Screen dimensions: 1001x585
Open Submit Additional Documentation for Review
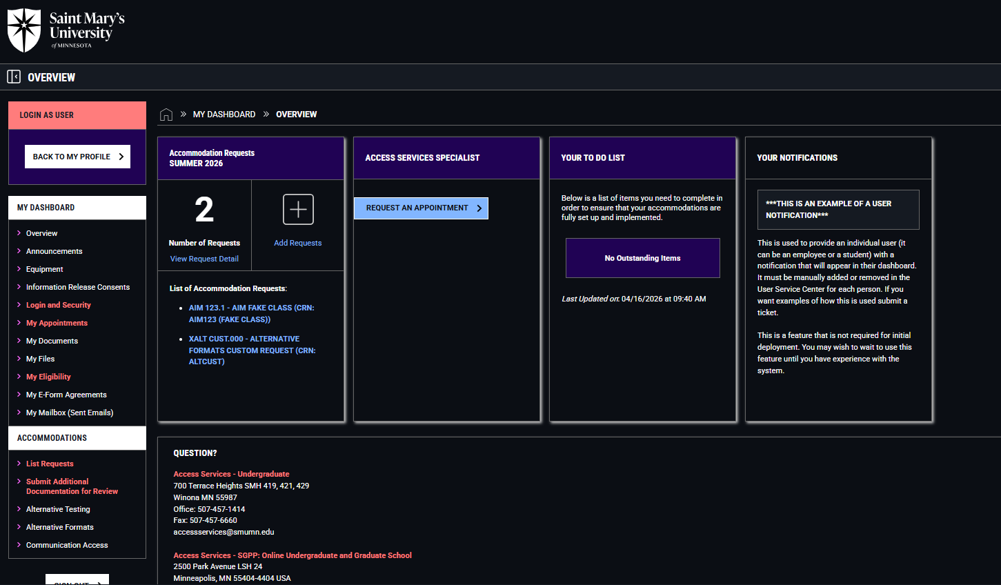coord(72,486)
